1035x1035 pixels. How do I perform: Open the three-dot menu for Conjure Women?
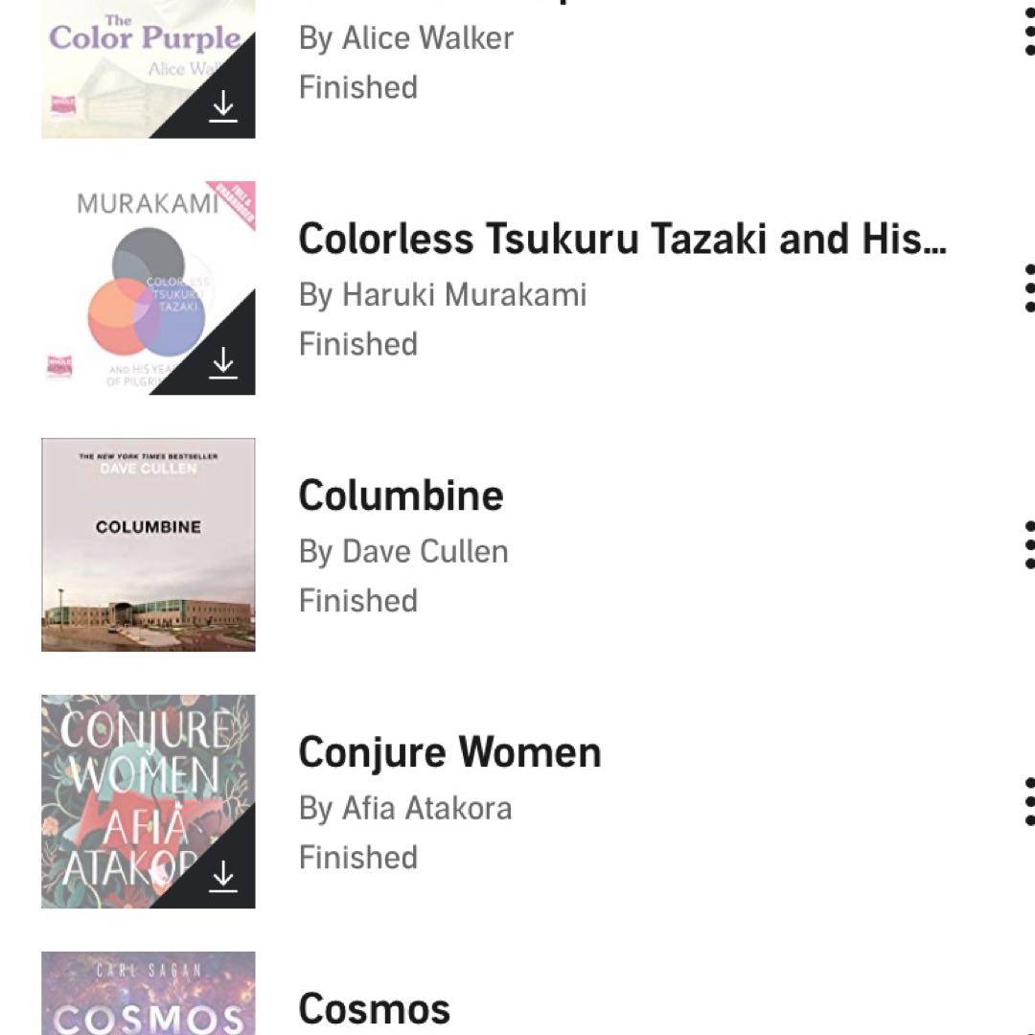pos(1028,801)
